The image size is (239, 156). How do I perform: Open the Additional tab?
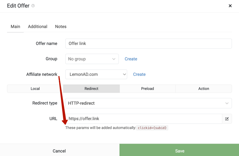click(x=37, y=27)
